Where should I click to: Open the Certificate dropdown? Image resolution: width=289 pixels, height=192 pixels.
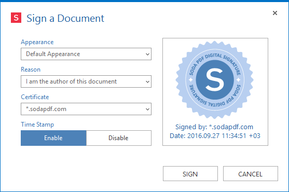click(x=86, y=109)
